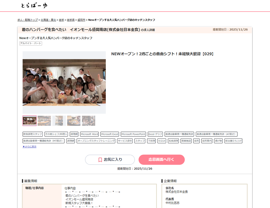Viewport: 270px width, 208px height.
Task: Click the サービス提供 tag
Action: 125,141
